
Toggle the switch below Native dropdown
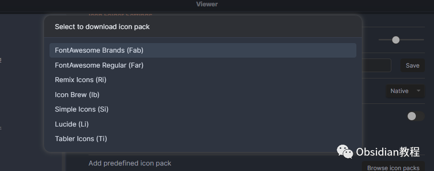415,116
